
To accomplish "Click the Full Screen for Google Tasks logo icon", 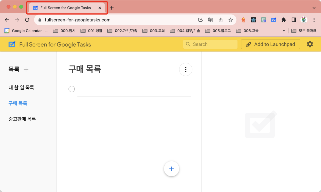I will pyautogui.click(x=12, y=44).
